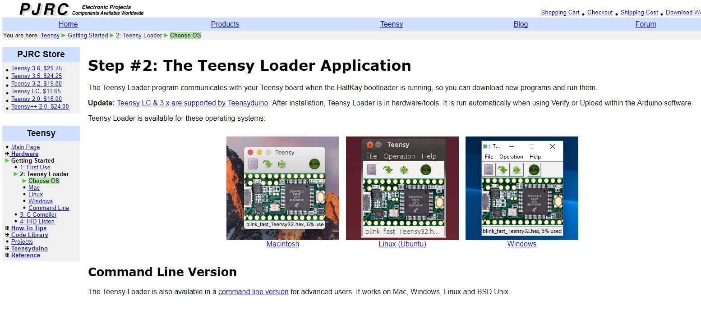Click Help menu in Linux screenshot

tap(429, 156)
